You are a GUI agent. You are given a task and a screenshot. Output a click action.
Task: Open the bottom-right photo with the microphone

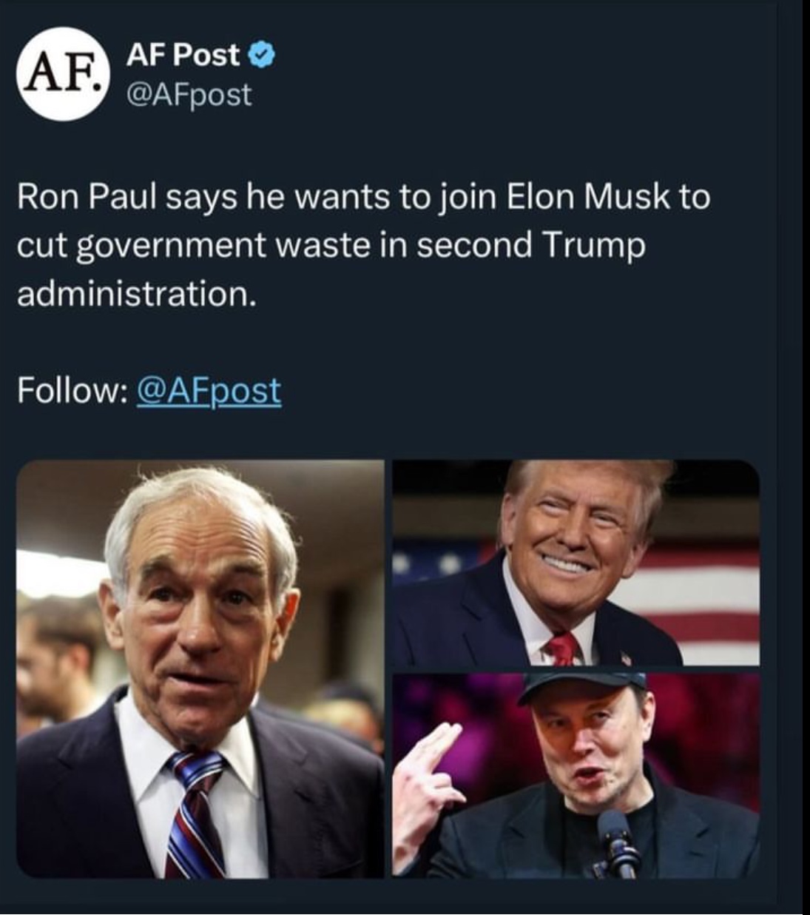[x=576, y=774]
